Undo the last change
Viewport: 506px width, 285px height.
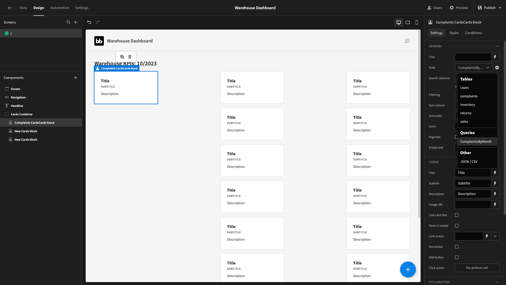point(89,22)
